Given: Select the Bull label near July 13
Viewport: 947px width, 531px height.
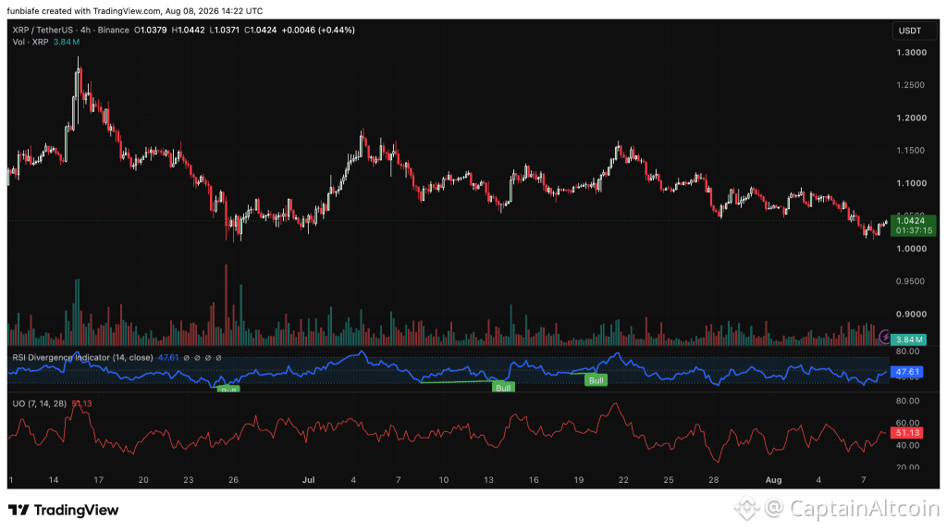Looking at the screenshot, I should click(x=503, y=388).
